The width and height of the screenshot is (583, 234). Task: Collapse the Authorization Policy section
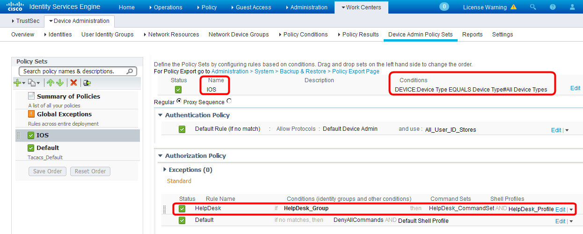pos(160,156)
